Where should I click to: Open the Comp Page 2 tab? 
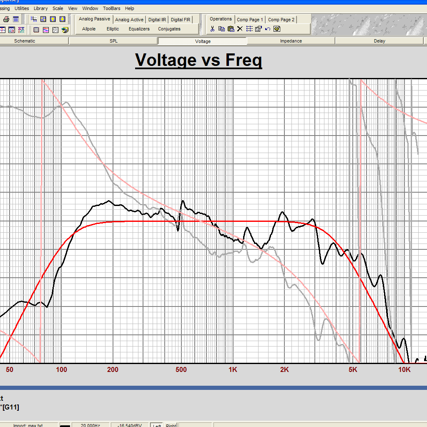(x=281, y=20)
